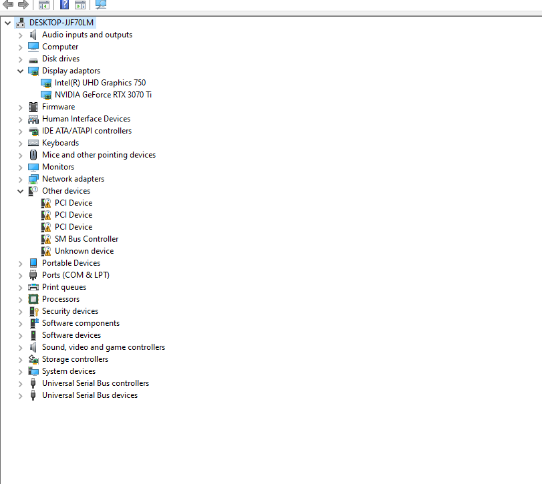Select the Monitors label

pos(58,167)
